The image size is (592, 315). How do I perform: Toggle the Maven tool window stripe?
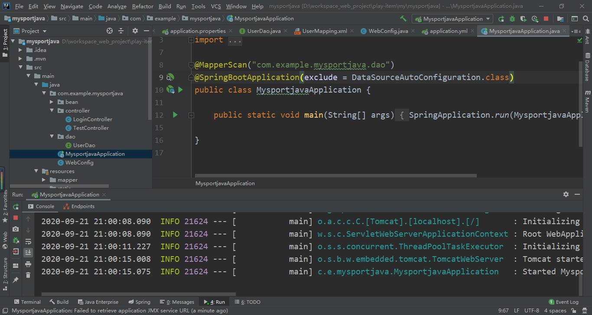tap(587, 101)
